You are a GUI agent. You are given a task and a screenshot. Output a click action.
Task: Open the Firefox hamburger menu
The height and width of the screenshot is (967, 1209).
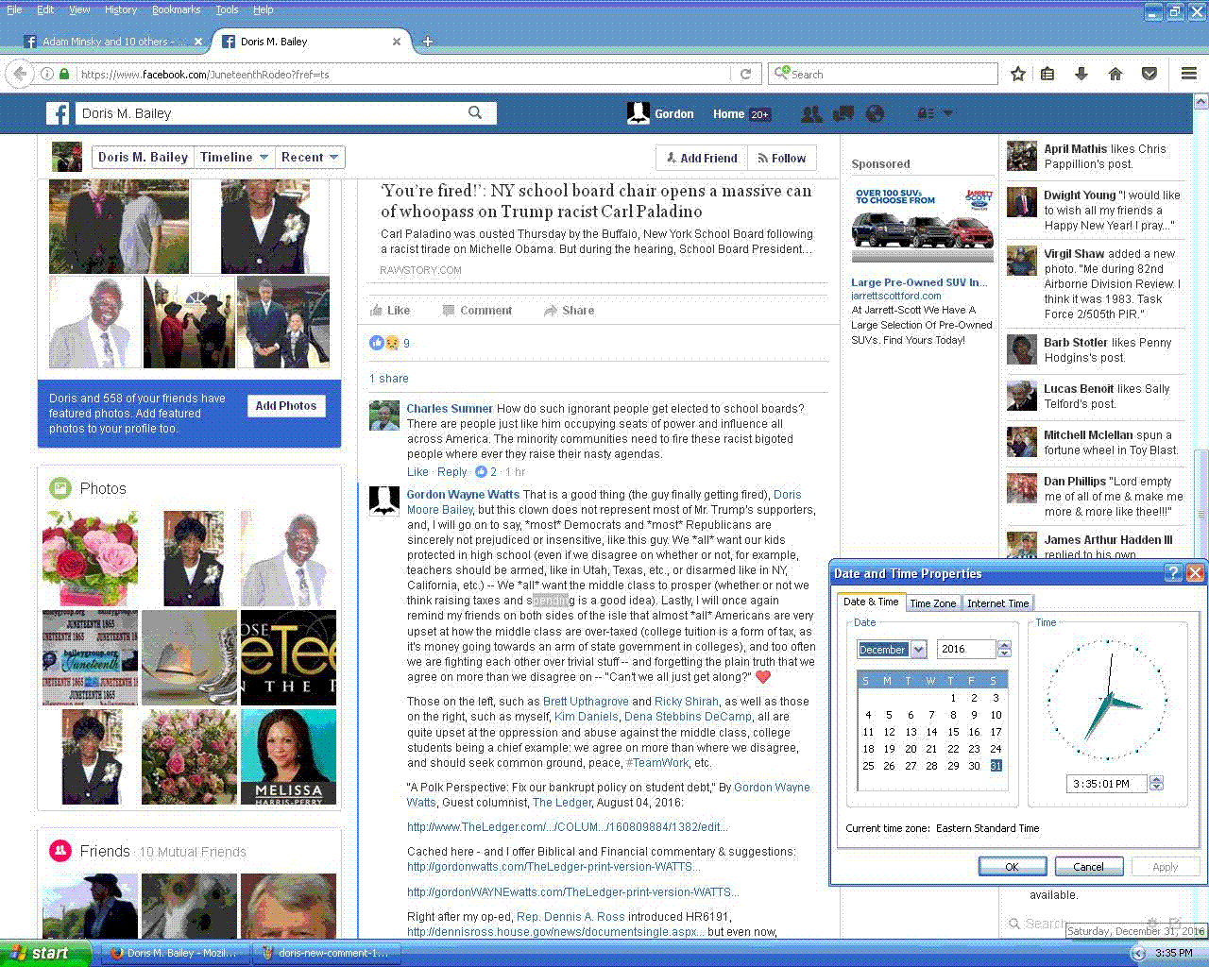(1189, 74)
